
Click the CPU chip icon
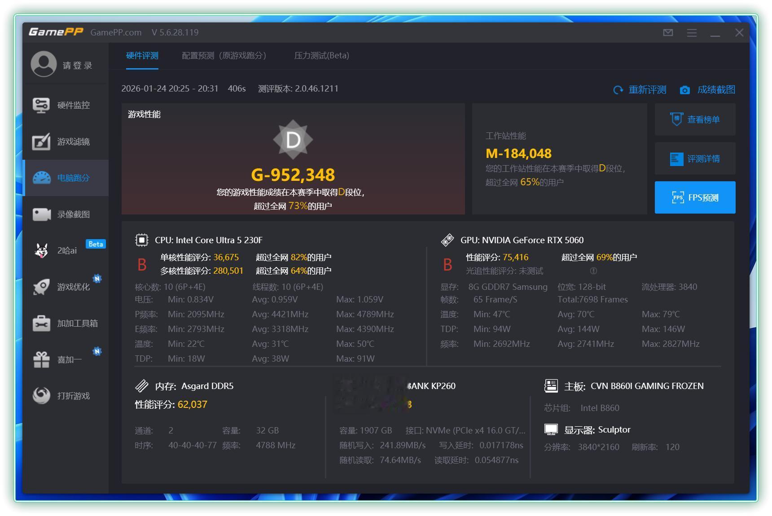[141, 240]
